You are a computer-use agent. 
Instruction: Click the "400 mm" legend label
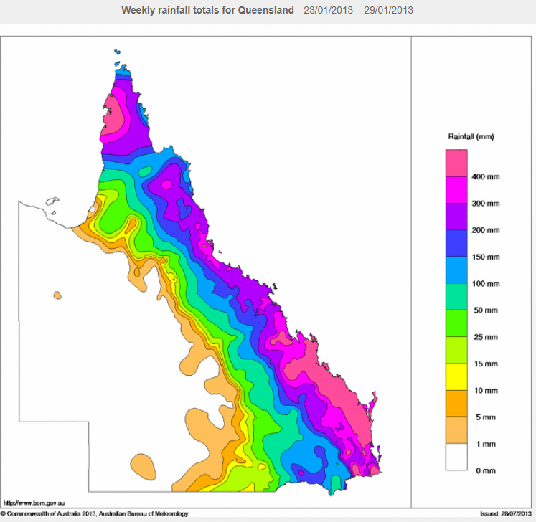pos(485,176)
